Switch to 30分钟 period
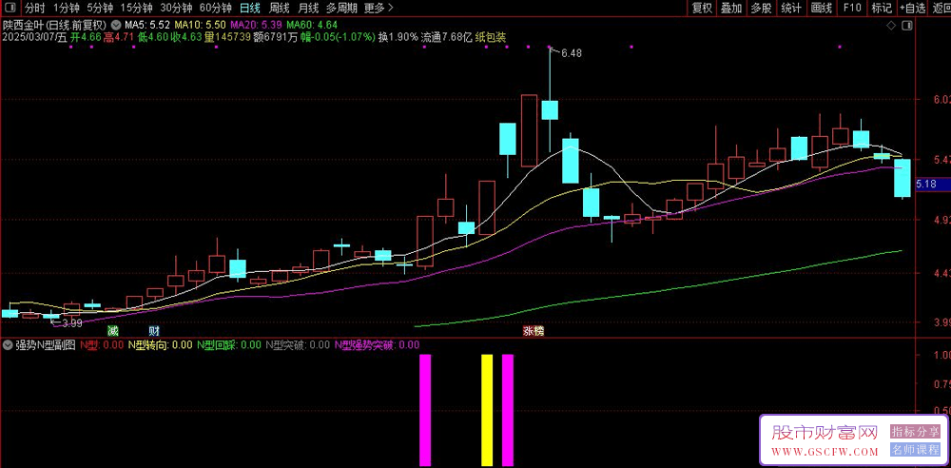 pyautogui.click(x=176, y=8)
